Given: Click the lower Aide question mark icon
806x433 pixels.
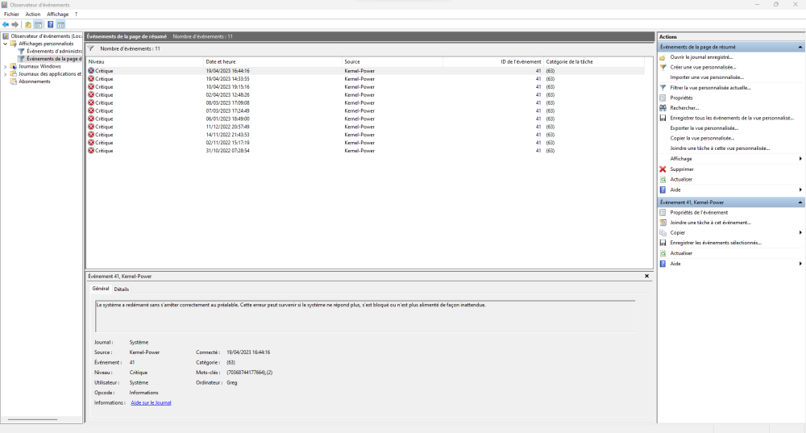Looking at the screenshot, I should [x=663, y=264].
